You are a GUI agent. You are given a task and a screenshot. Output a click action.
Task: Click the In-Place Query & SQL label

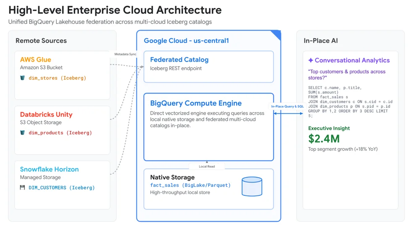click(287, 106)
